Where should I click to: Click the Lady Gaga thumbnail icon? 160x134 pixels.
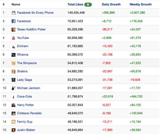(x=14, y=80)
